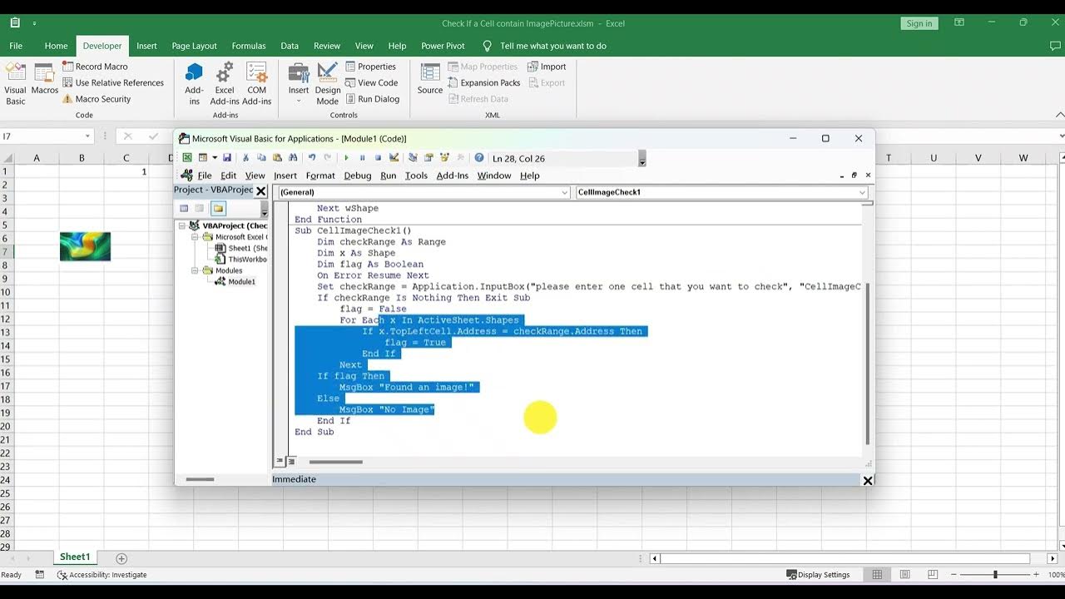Click View Microsoft Excel icon in VBA toolbar
This screenshot has height=599, width=1065.
pos(187,158)
